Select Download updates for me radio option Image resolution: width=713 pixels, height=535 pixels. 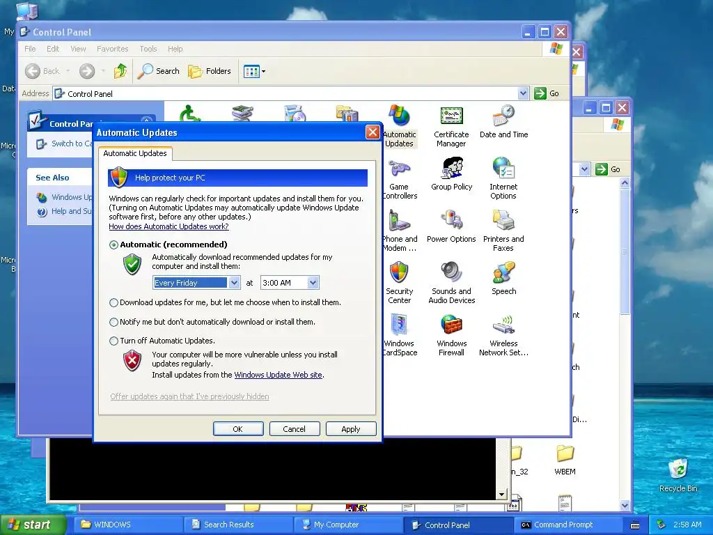point(113,302)
